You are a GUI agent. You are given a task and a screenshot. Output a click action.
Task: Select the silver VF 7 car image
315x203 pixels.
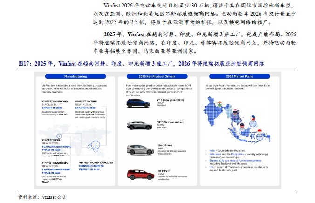pyautogui.click(x=140, y=125)
